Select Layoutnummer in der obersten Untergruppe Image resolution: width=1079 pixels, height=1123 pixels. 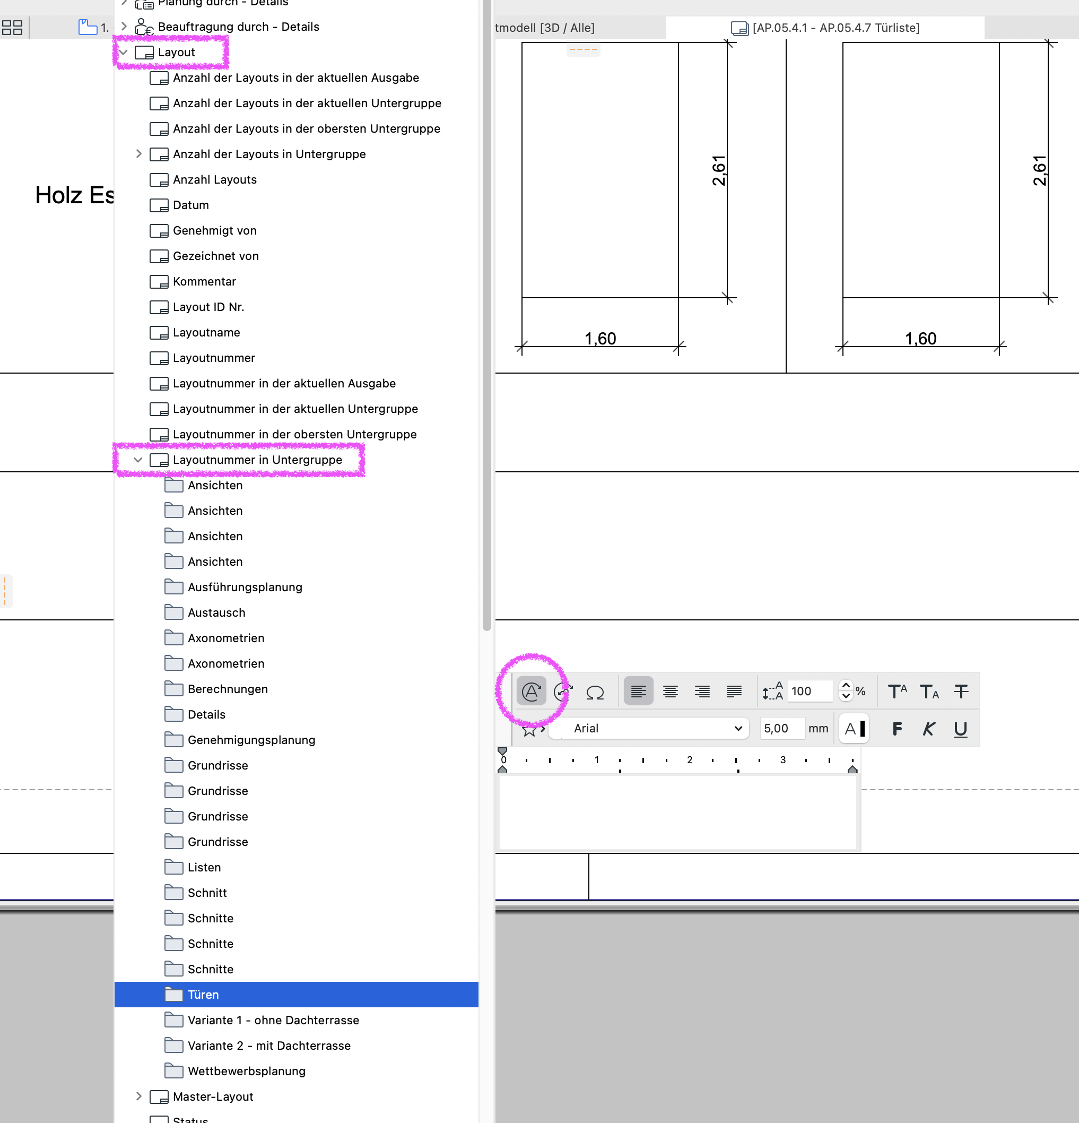(x=296, y=434)
